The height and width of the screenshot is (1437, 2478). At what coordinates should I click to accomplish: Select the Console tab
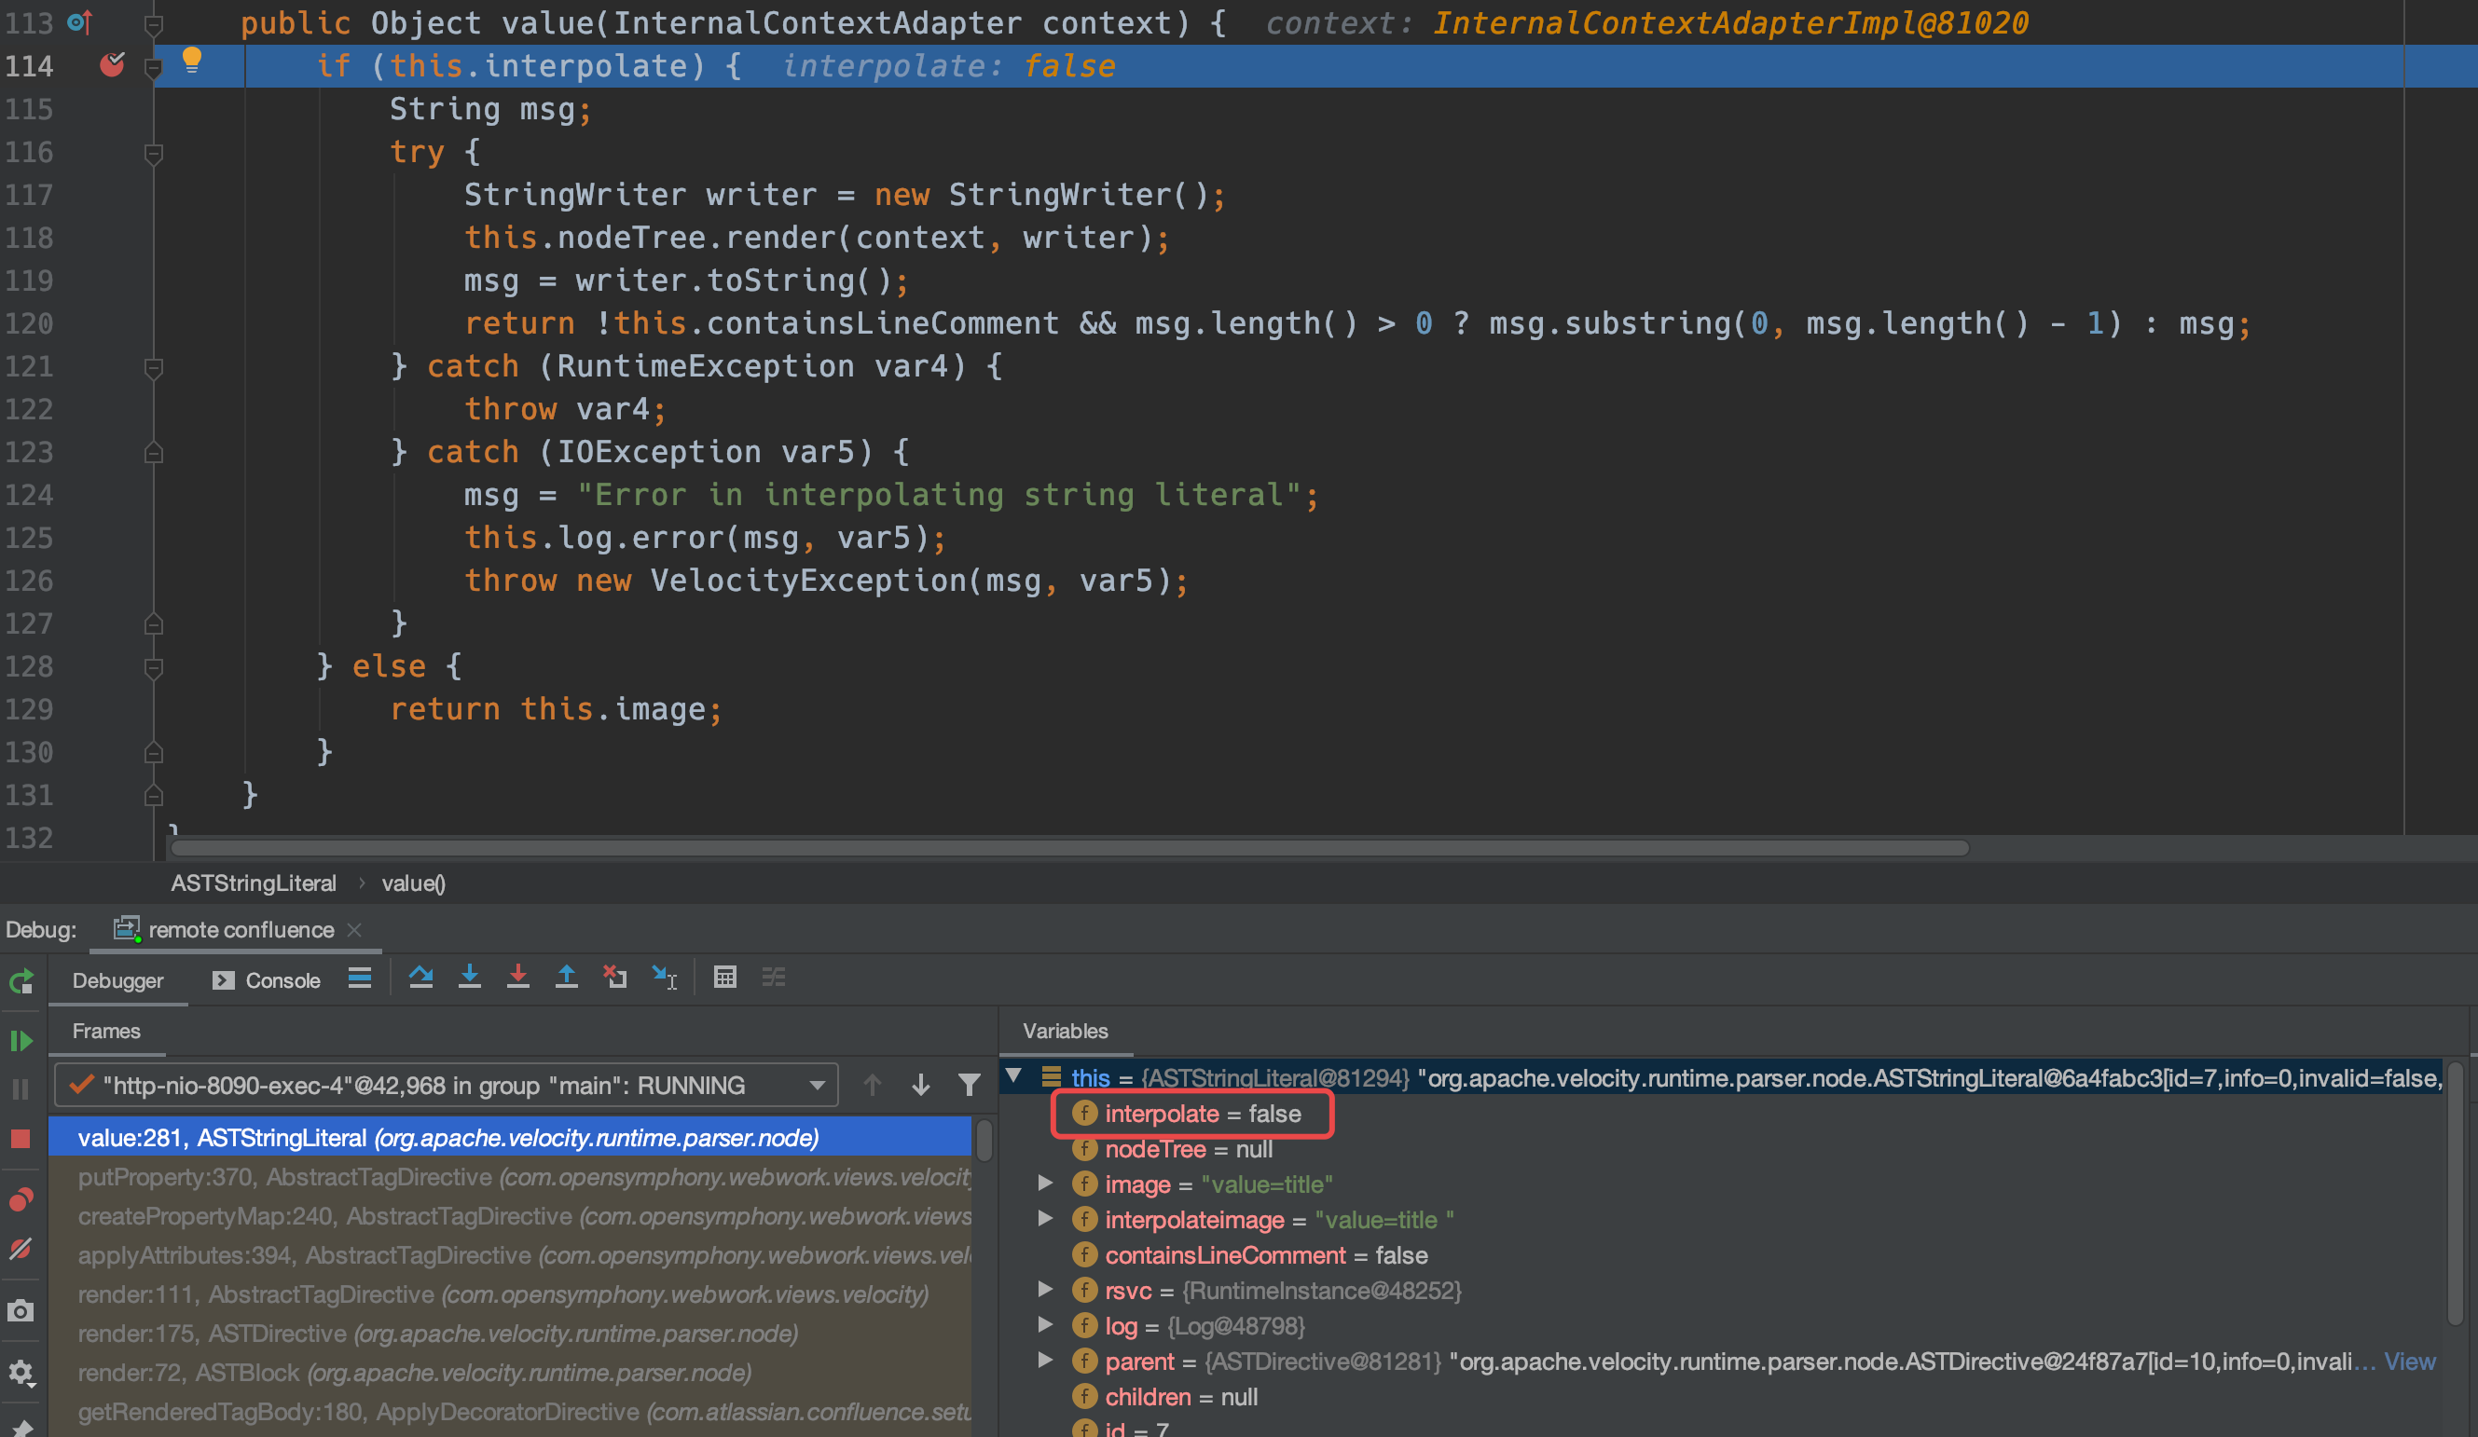[x=266, y=979]
